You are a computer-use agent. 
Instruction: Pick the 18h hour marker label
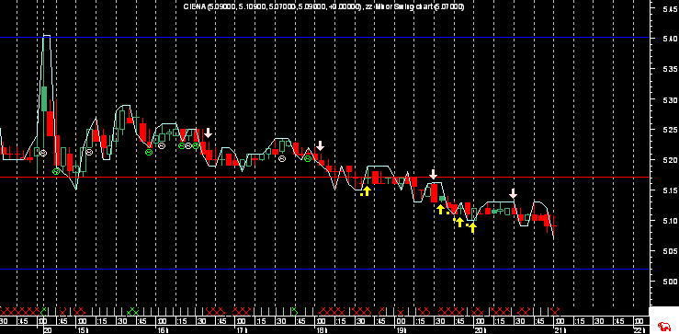322,330
